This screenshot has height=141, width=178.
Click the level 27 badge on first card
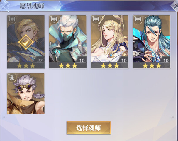40,61
